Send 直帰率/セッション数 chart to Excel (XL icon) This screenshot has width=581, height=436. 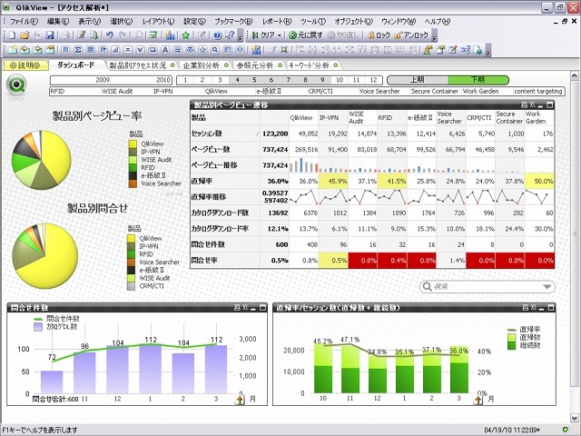[533, 307]
